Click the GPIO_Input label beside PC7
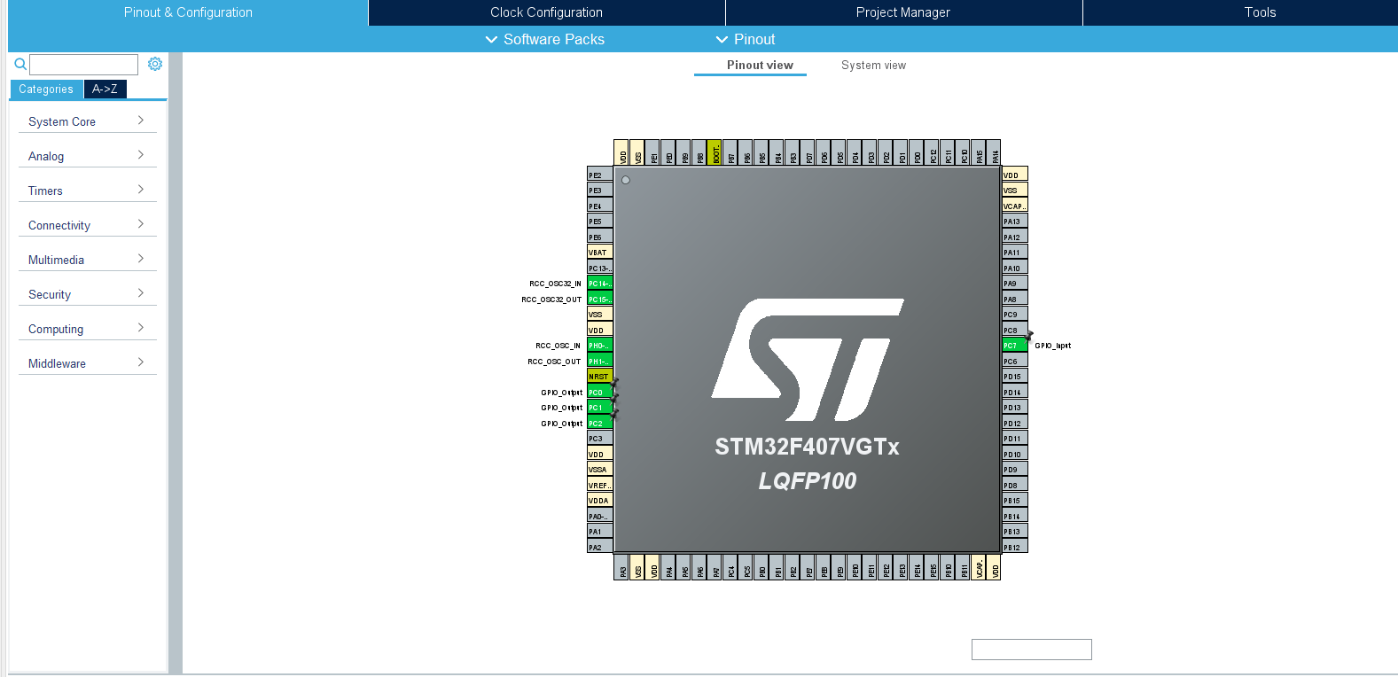The height and width of the screenshot is (677, 1398). [x=1053, y=346]
